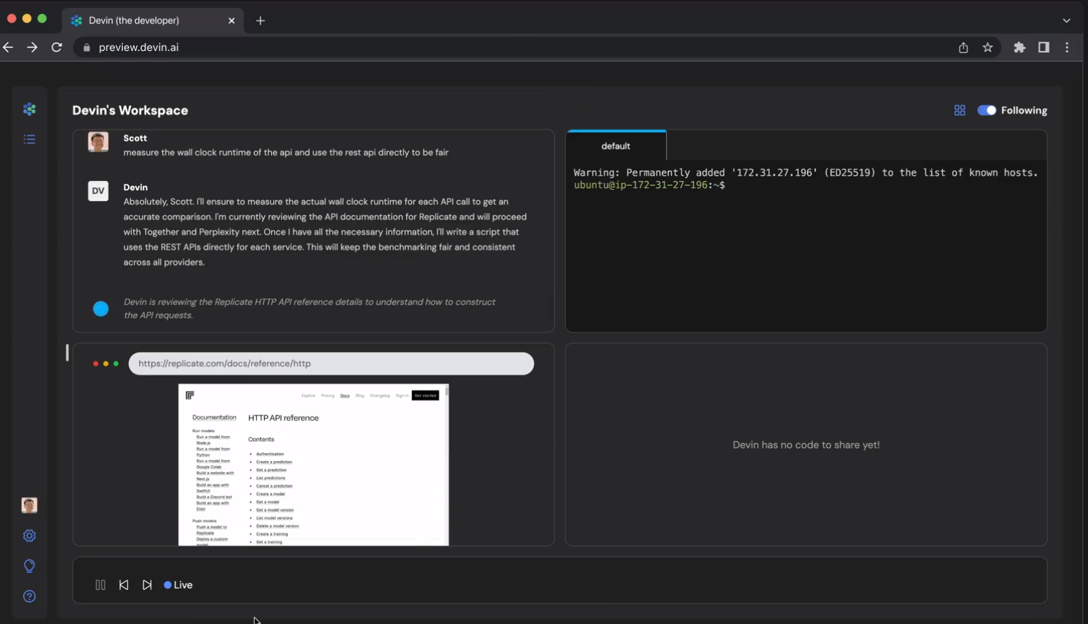Skip forward to the next action
The height and width of the screenshot is (624, 1088).
(147, 585)
